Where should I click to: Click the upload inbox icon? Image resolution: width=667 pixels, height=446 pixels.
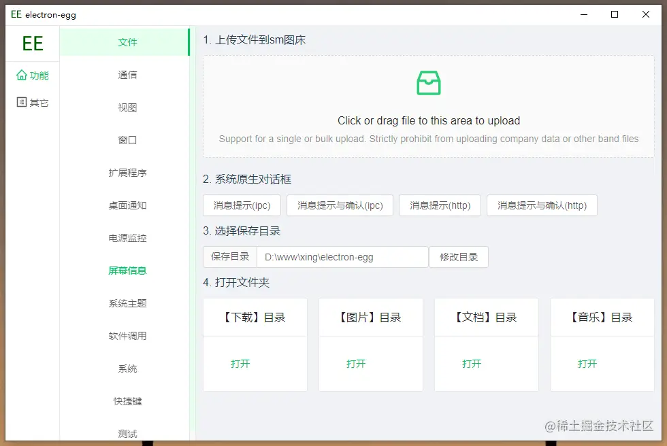(428, 83)
